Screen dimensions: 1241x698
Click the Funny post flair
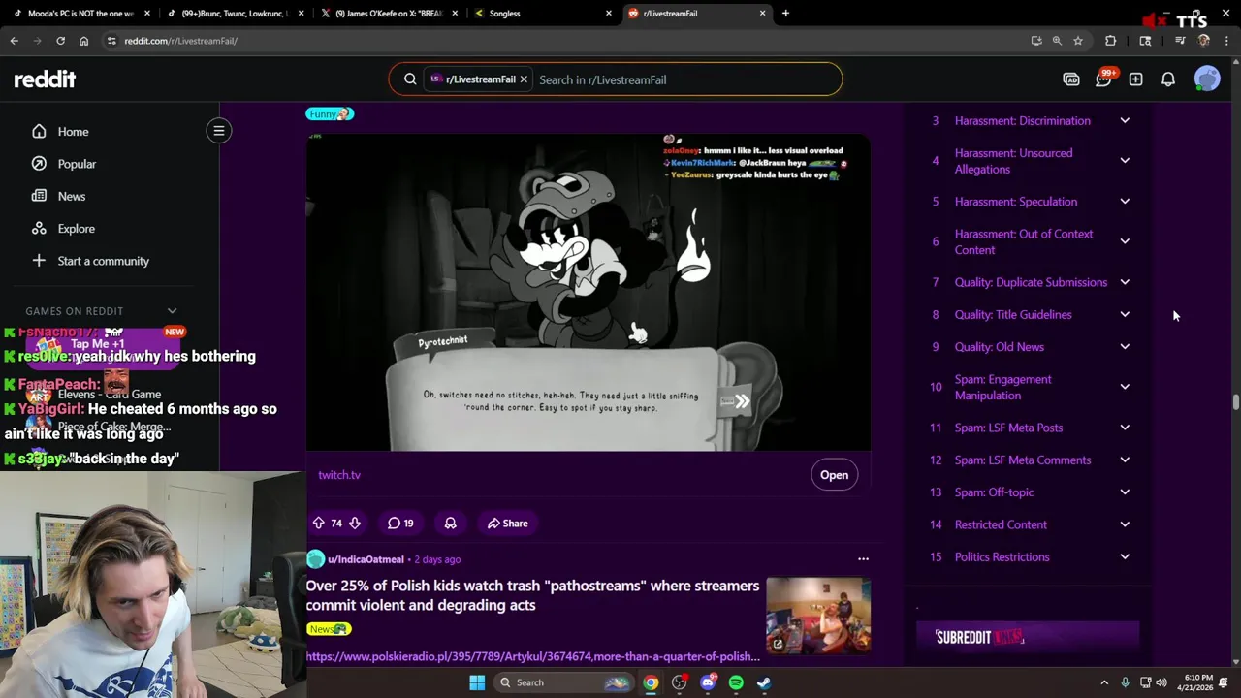pos(330,113)
